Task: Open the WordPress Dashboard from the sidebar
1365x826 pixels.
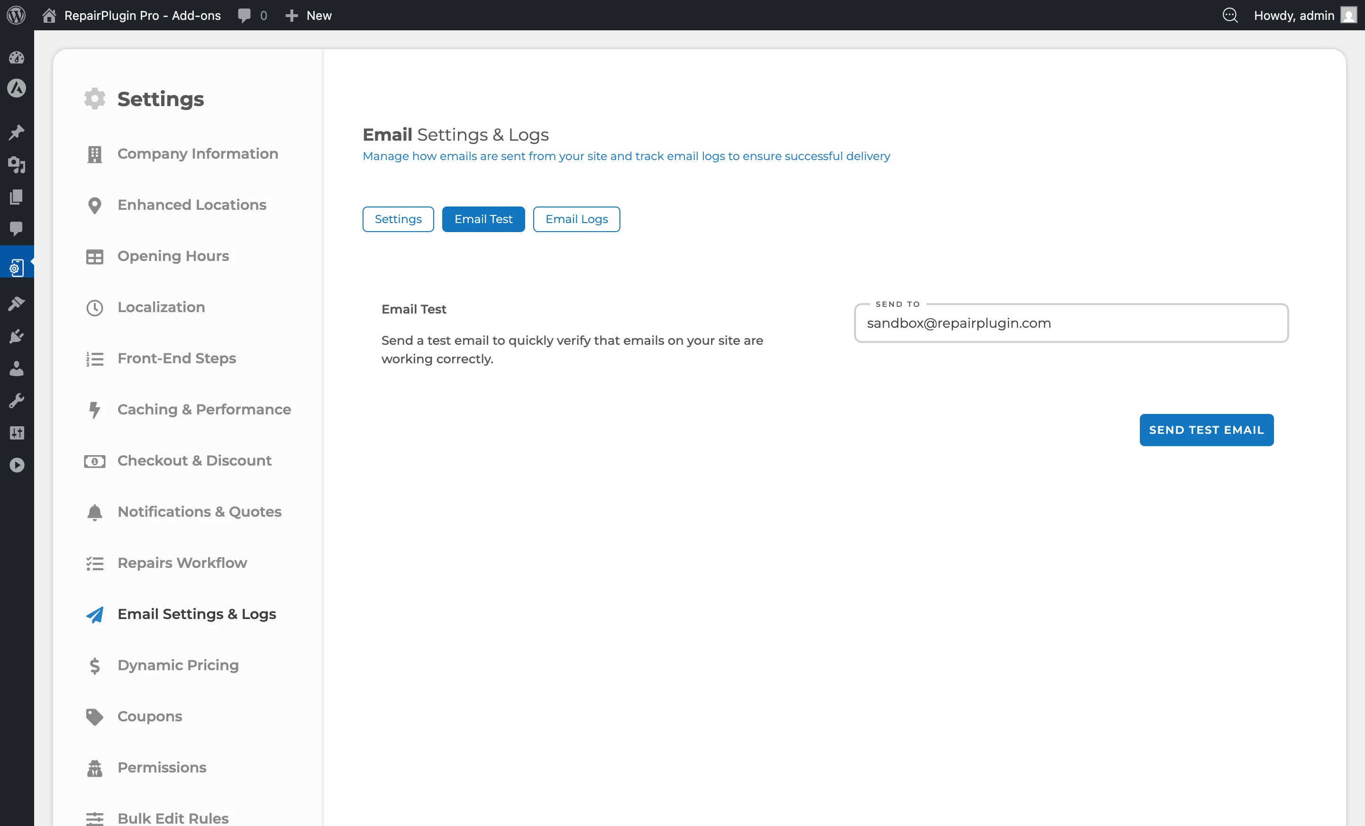Action: (17, 58)
